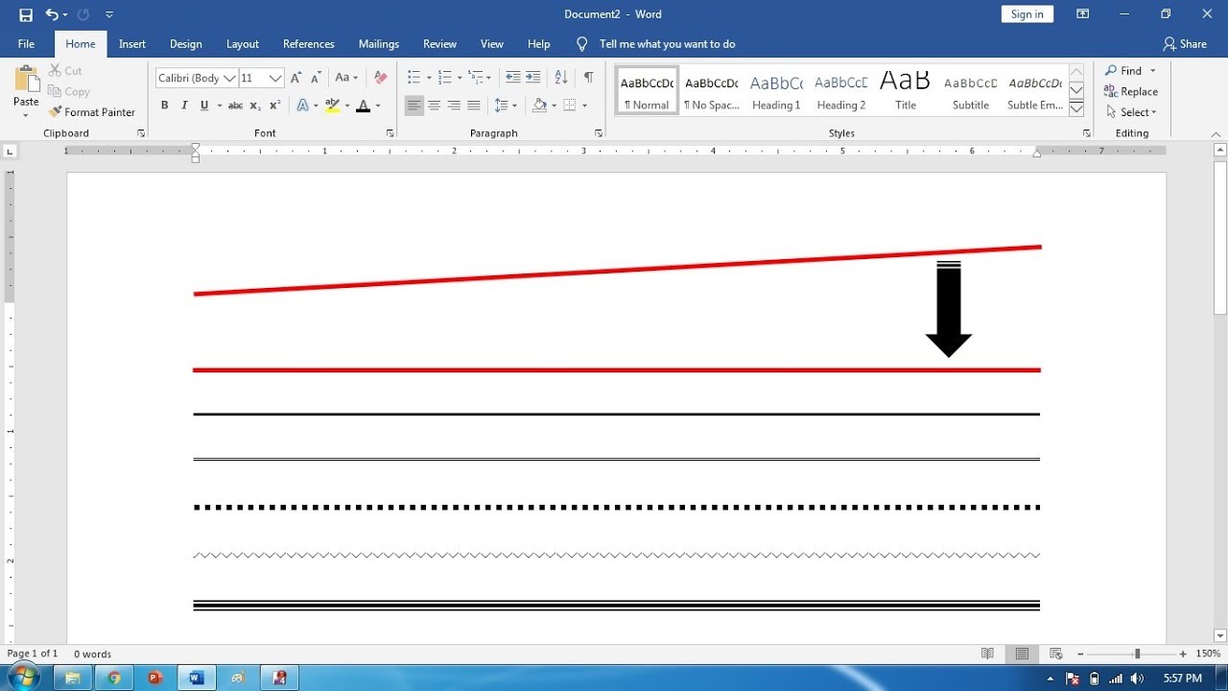Click the Strikethrough icon

[x=235, y=106]
